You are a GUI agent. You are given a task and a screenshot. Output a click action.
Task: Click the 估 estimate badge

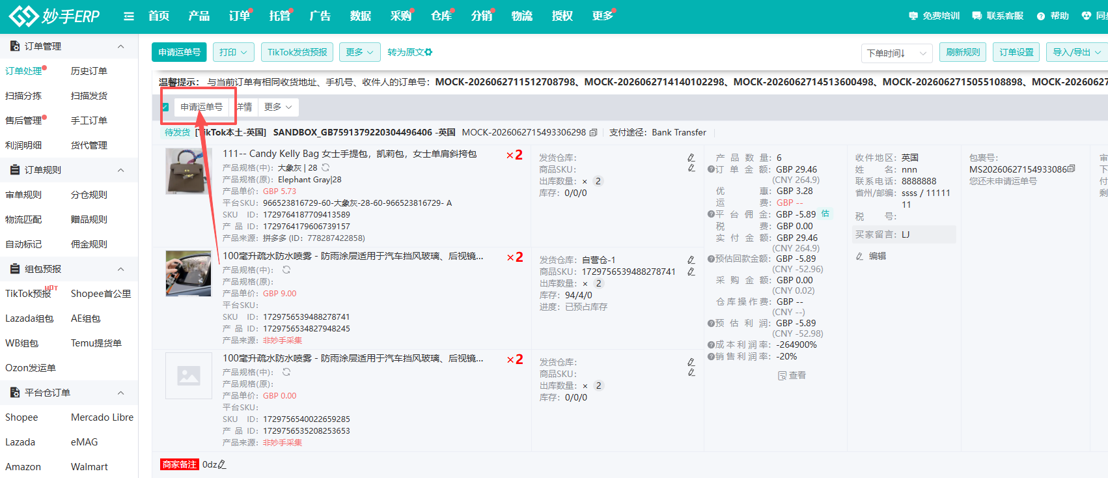(x=825, y=214)
